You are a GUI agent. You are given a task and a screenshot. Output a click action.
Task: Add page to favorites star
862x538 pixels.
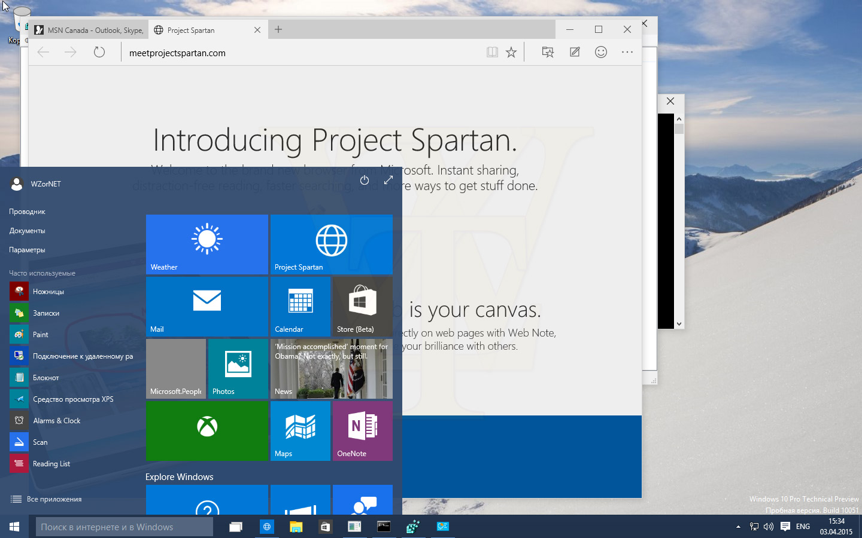[x=511, y=53]
